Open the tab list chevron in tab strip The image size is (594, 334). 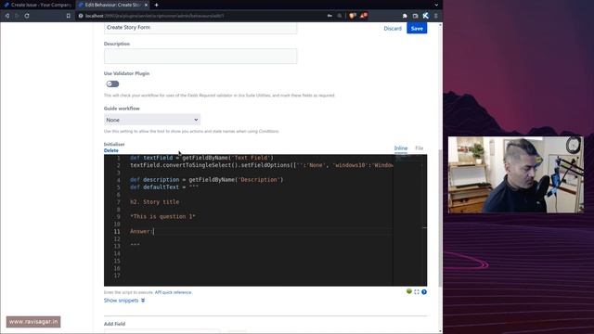[x=436, y=5]
